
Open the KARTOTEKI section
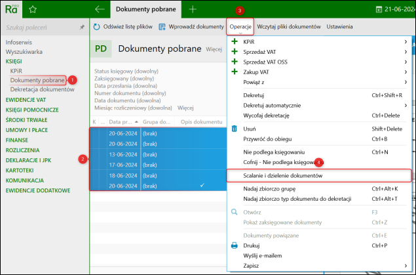(x=20, y=170)
